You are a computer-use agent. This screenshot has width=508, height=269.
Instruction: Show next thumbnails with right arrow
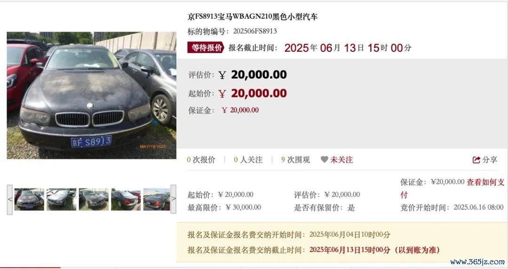click(x=173, y=199)
